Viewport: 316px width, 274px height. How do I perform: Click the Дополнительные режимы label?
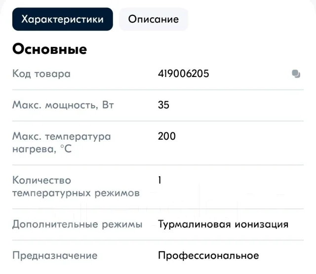coord(78,224)
